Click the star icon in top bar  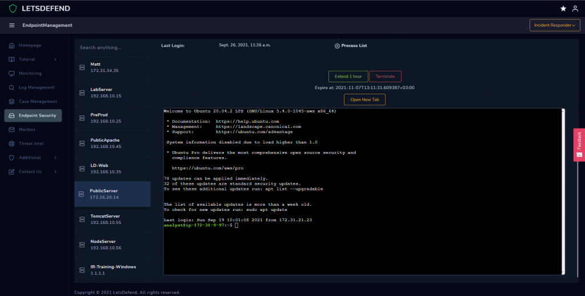tap(563, 9)
